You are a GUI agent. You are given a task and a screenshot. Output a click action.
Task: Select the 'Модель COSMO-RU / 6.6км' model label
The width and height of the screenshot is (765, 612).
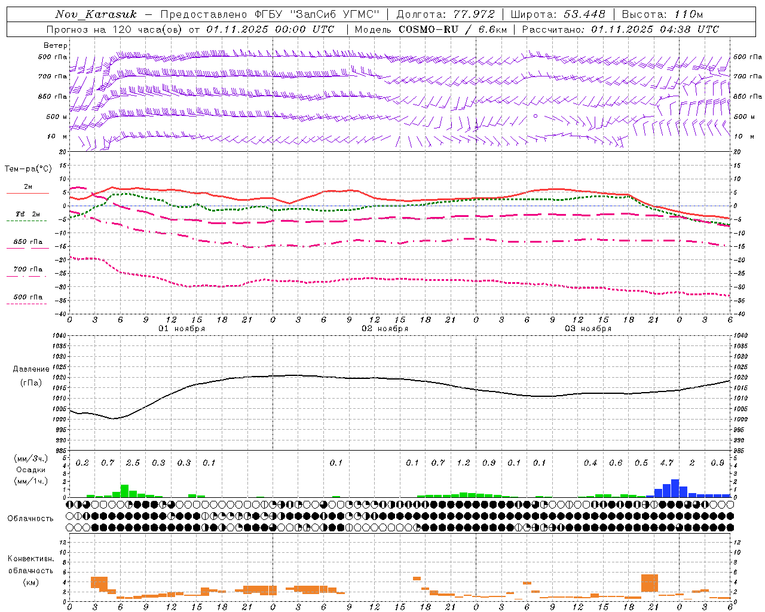[x=431, y=29]
